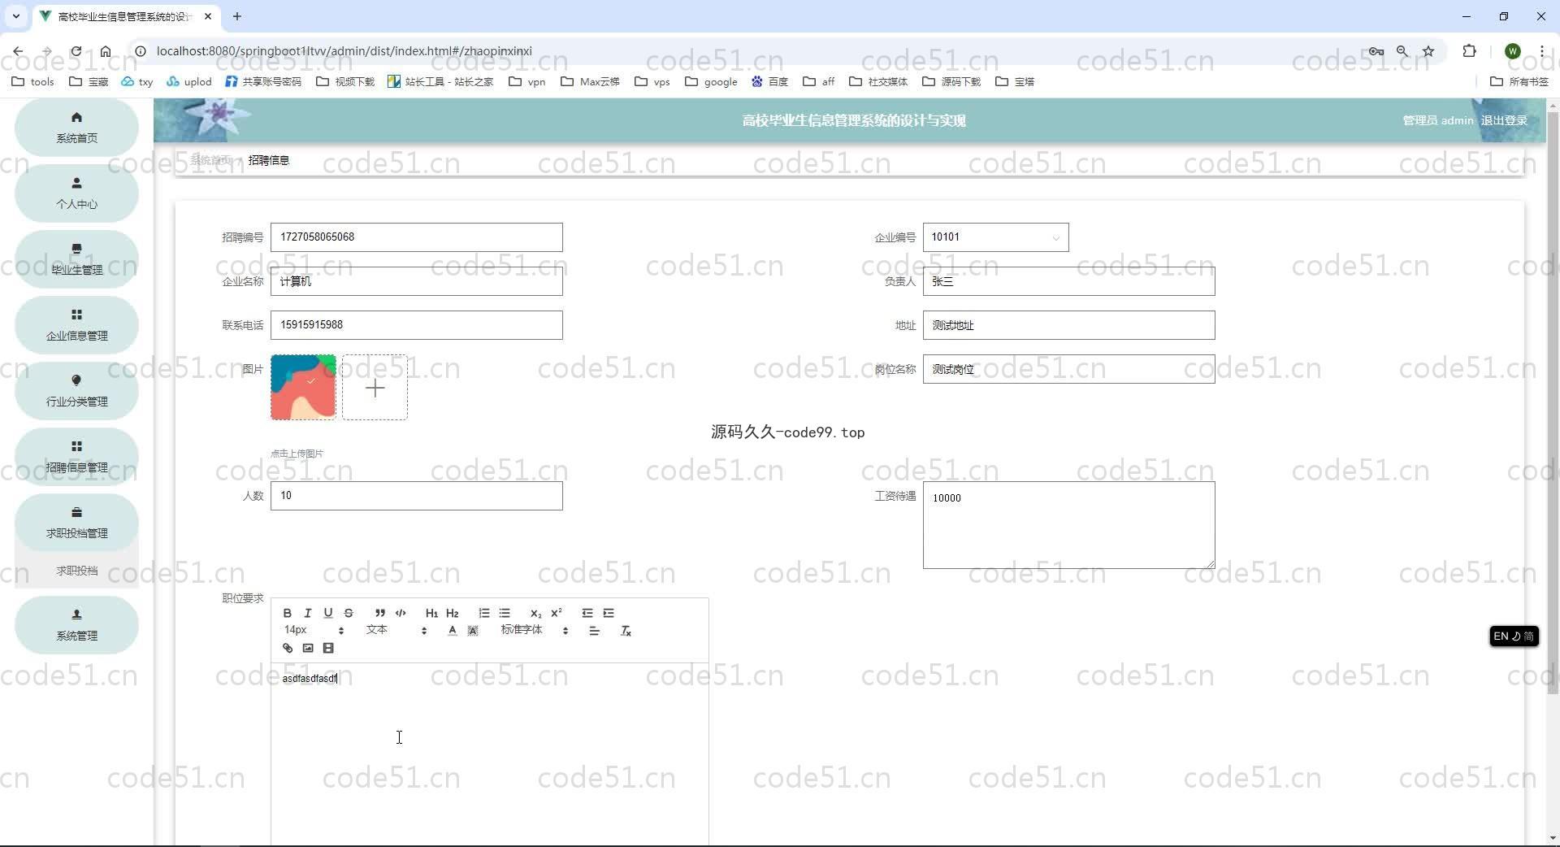Image resolution: width=1560 pixels, height=847 pixels.
Task: Open the tools bookmark folder
Action: pos(33,81)
